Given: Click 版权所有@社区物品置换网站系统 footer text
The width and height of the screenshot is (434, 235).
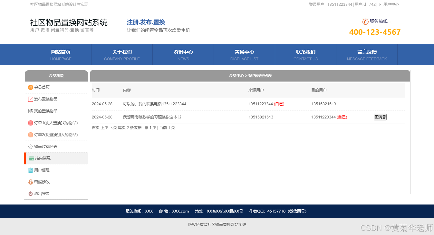Looking at the screenshot, I should (x=217, y=225).
